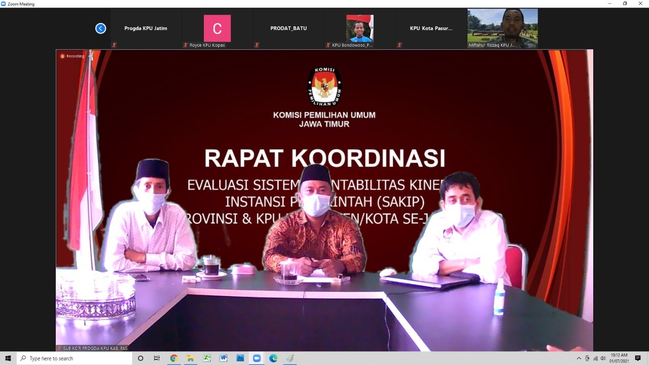The image size is (649, 365).
Task: Open Word from the taskbar
Action: 224,358
